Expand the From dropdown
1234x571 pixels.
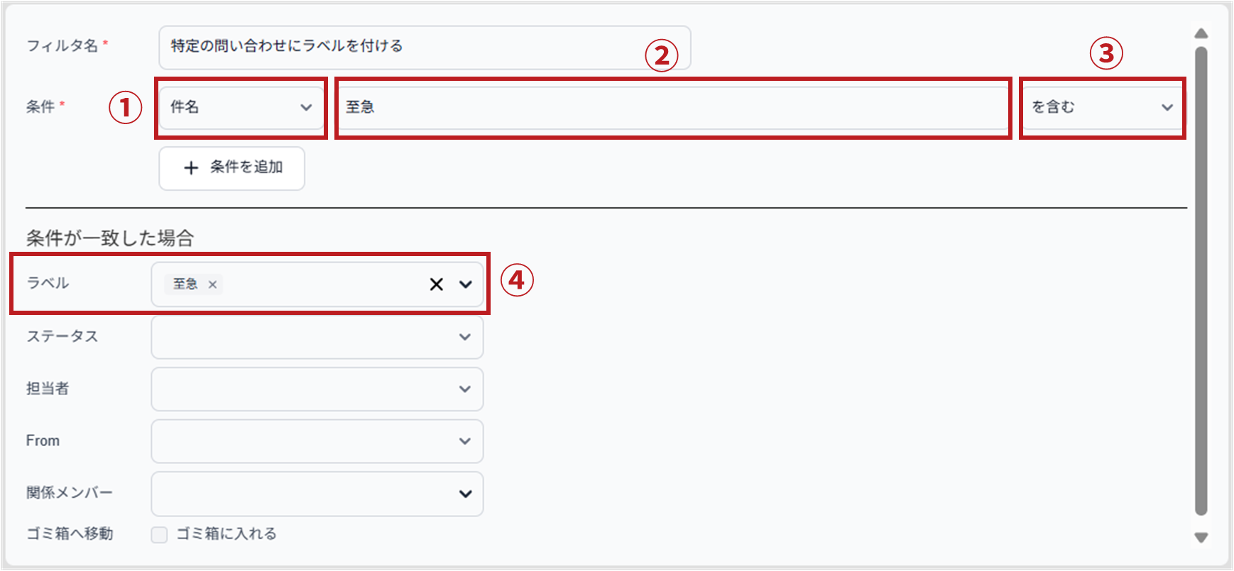pos(317,441)
